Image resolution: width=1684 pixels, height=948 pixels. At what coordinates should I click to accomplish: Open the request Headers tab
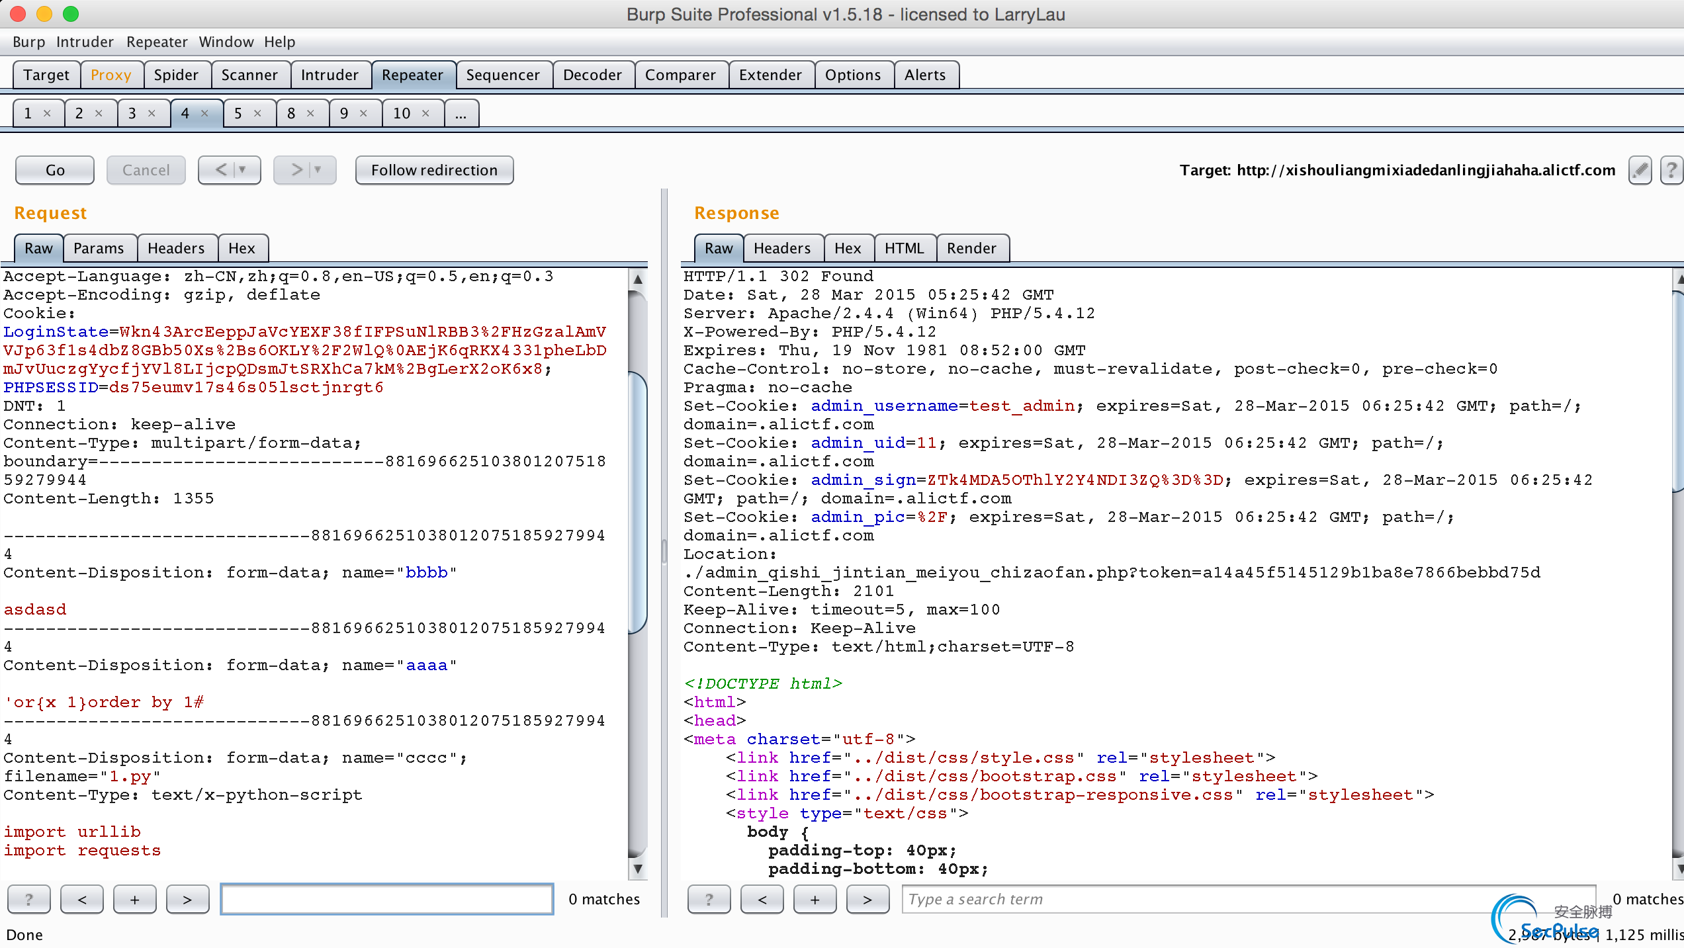tap(176, 248)
